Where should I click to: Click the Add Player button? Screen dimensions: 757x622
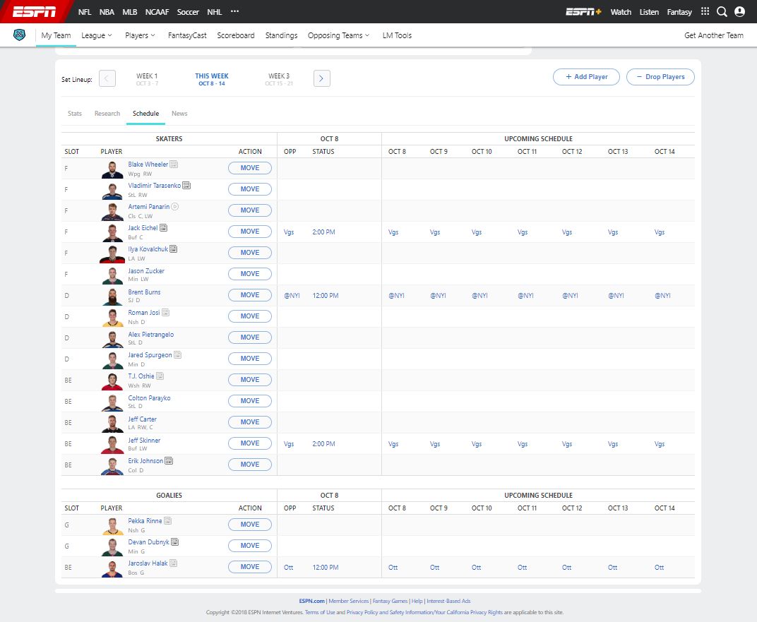click(x=585, y=77)
